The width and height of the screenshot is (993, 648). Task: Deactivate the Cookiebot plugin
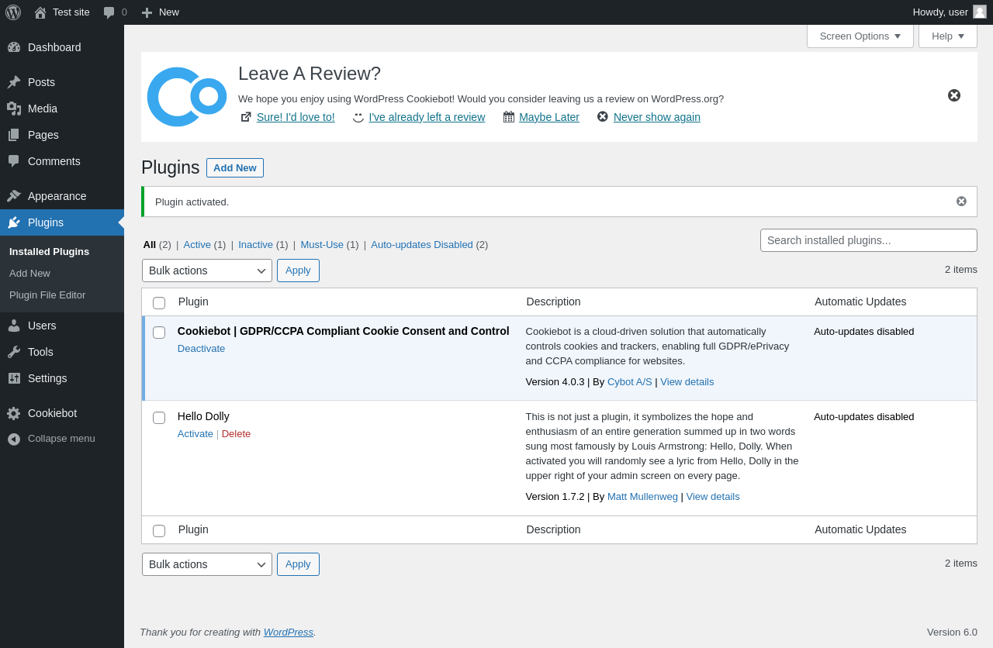(x=201, y=348)
